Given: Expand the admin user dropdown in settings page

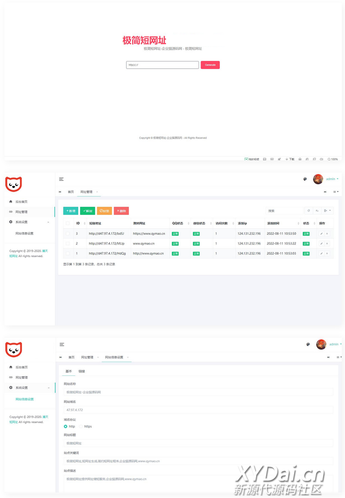Looking at the screenshot, I should tap(335, 344).
